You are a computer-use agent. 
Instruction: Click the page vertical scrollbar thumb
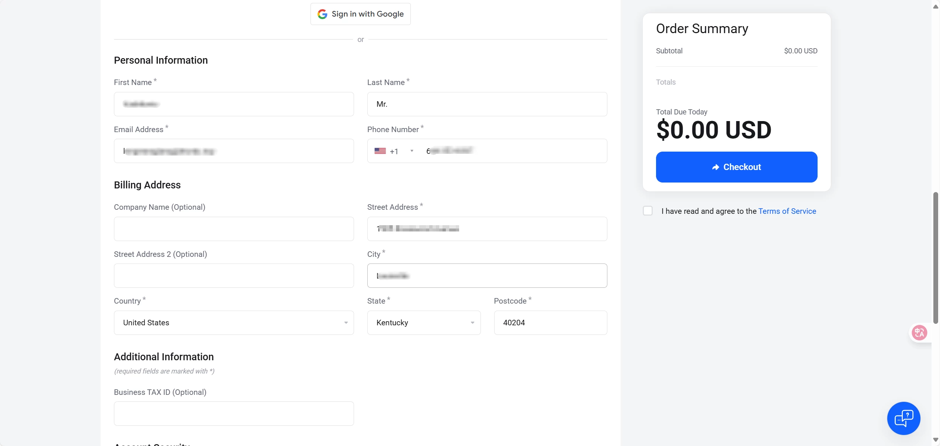(x=936, y=258)
